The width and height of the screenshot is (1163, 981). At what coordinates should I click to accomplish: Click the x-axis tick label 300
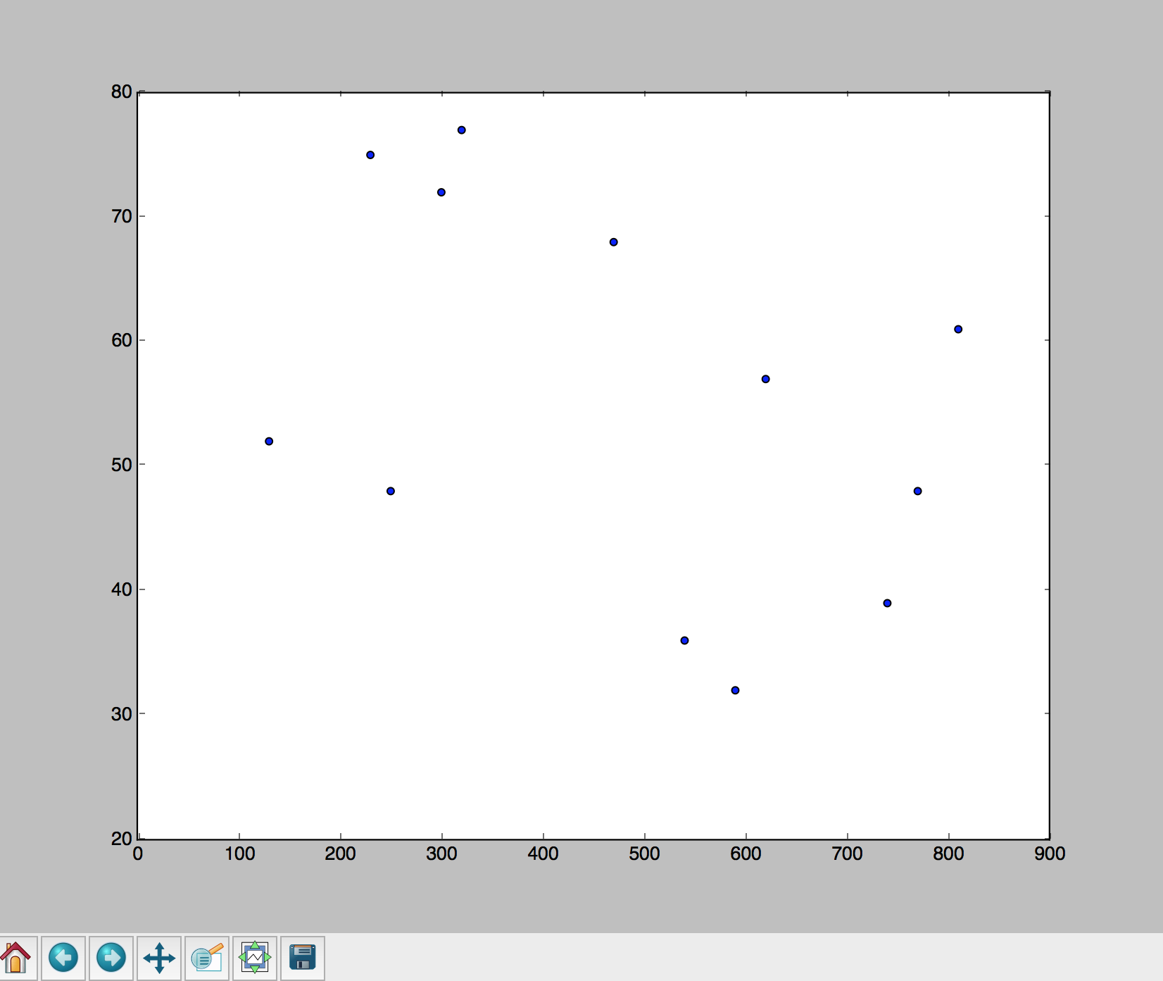pos(441,854)
